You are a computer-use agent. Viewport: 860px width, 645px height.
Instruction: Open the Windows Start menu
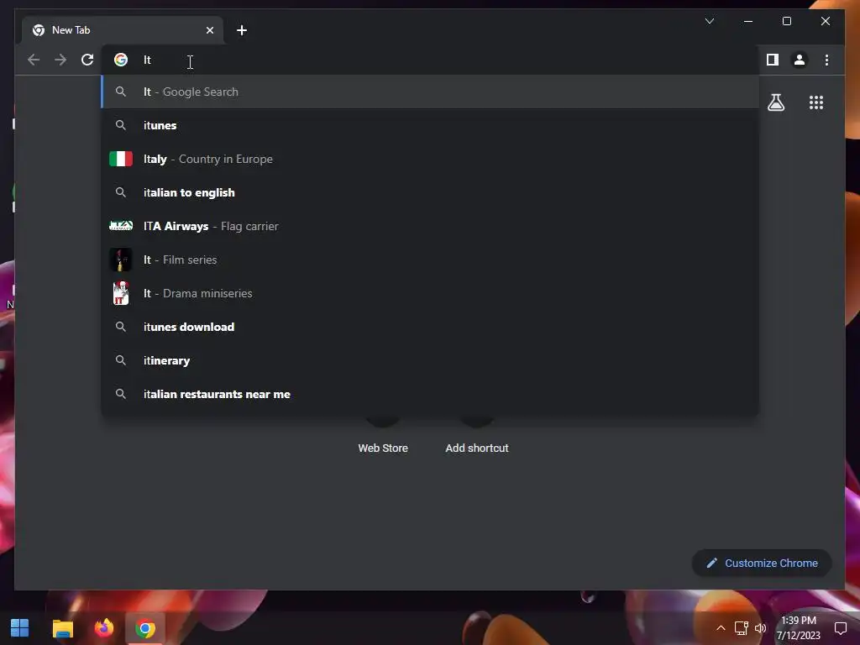point(20,628)
